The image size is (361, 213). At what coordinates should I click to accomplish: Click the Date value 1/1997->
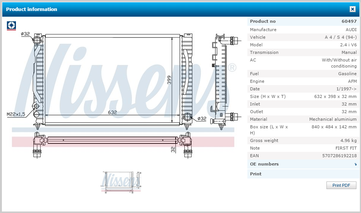(x=347, y=89)
